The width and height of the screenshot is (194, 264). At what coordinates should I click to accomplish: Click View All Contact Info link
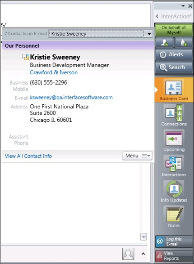point(28,156)
